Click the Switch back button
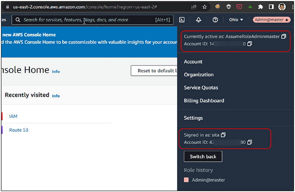The width and height of the screenshot is (295, 192). coord(203,156)
